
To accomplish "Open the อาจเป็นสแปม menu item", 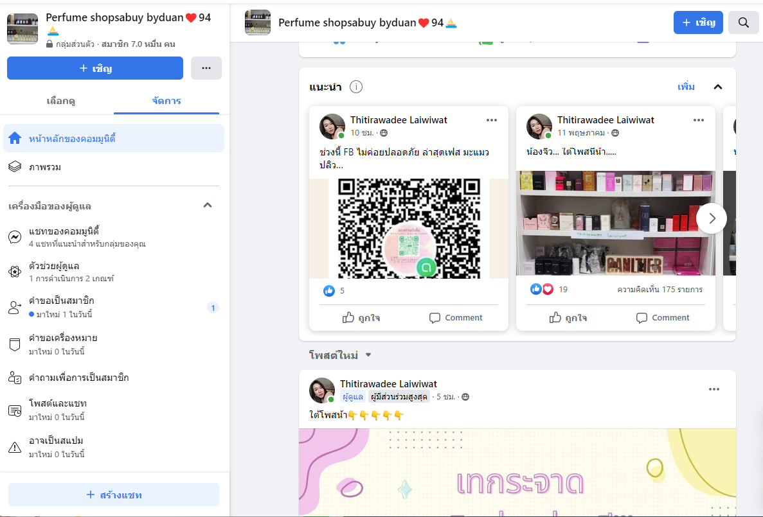I will point(113,447).
